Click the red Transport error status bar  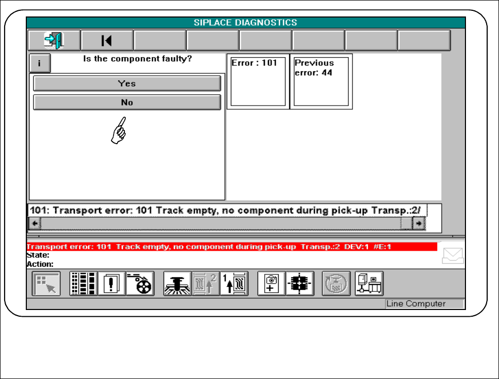[x=232, y=247]
